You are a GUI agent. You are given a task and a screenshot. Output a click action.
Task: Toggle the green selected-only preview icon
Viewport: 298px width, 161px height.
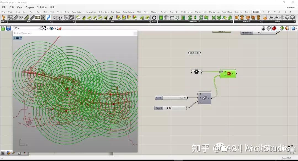(x=282, y=28)
